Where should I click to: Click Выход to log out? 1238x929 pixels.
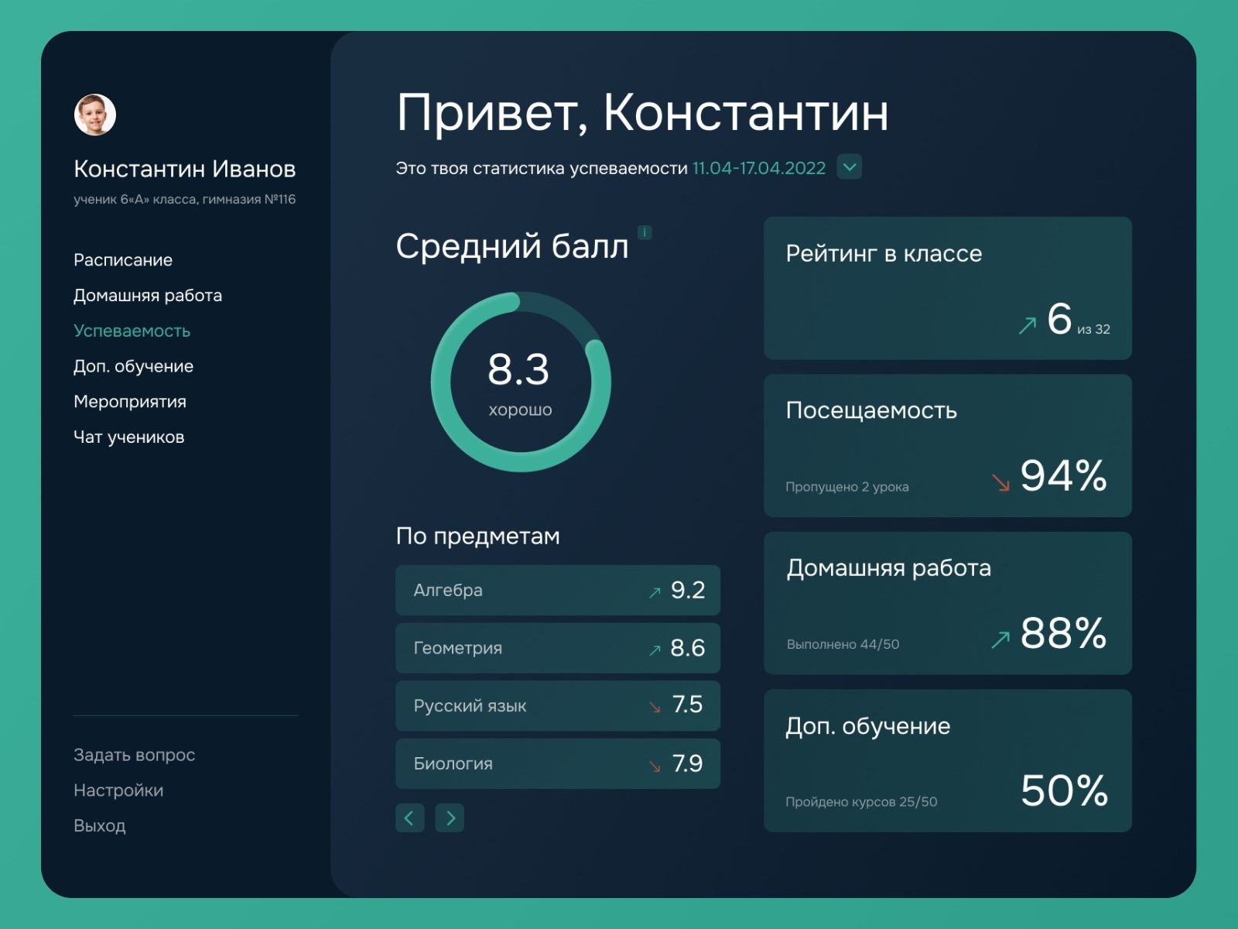[x=100, y=825]
